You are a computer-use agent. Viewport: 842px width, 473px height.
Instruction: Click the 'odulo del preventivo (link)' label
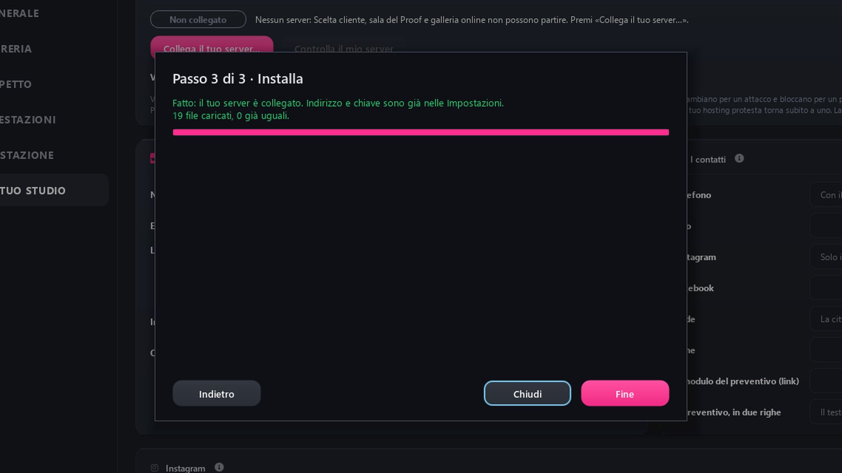point(743,381)
